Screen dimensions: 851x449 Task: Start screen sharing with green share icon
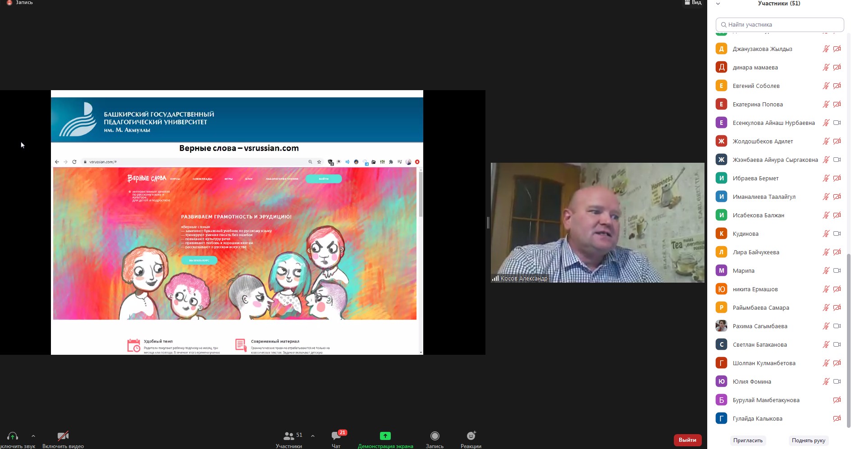(385, 436)
